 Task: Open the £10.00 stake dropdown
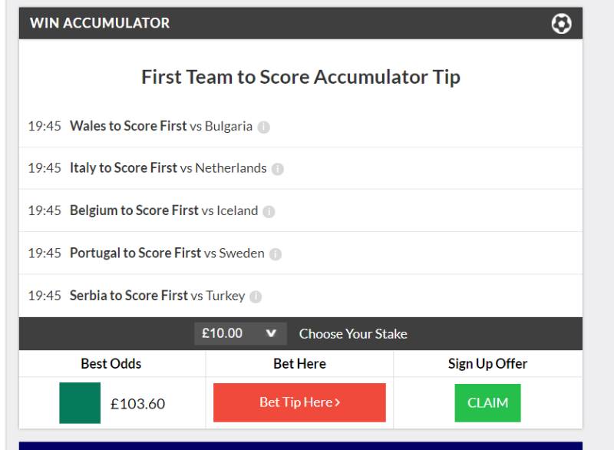[x=240, y=334]
